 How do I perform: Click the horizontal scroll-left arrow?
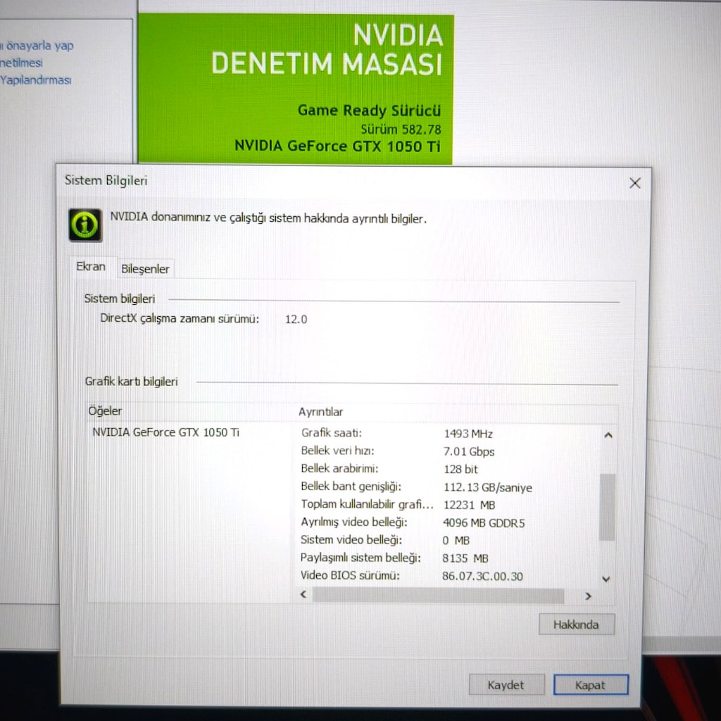[303, 594]
